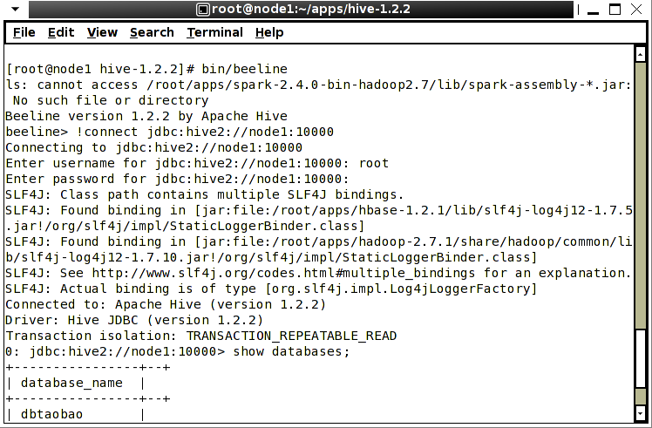Click the 'Connected to: Apache Hive' line

point(166,304)
